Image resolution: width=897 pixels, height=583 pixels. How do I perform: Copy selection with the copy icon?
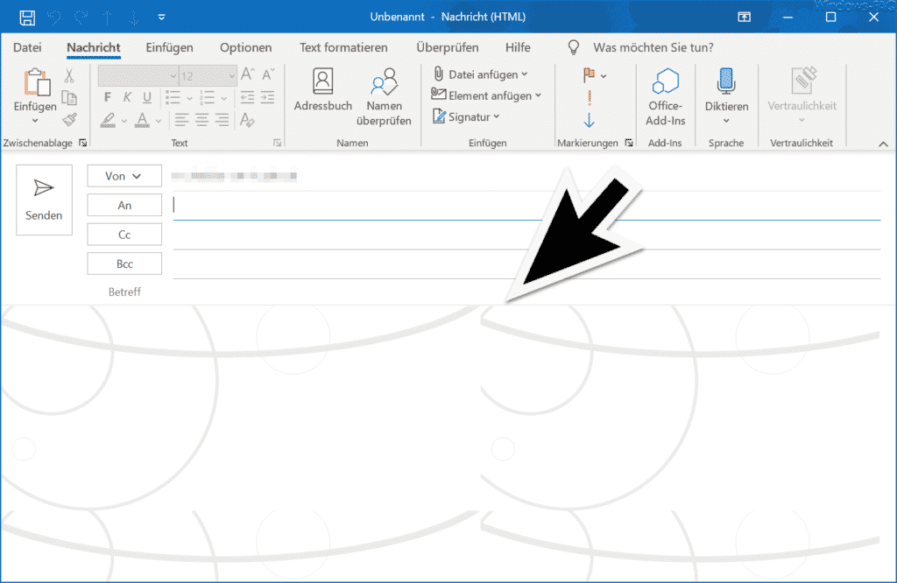coord(69,98)
